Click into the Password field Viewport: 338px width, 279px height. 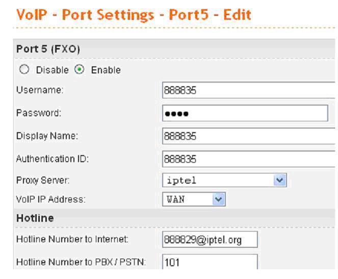click(x=245, y=113)
